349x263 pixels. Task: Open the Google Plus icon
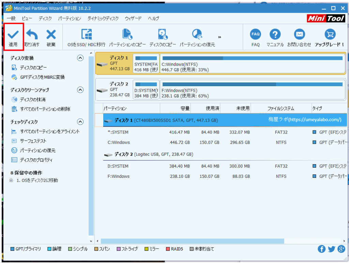tap(341, 249)
